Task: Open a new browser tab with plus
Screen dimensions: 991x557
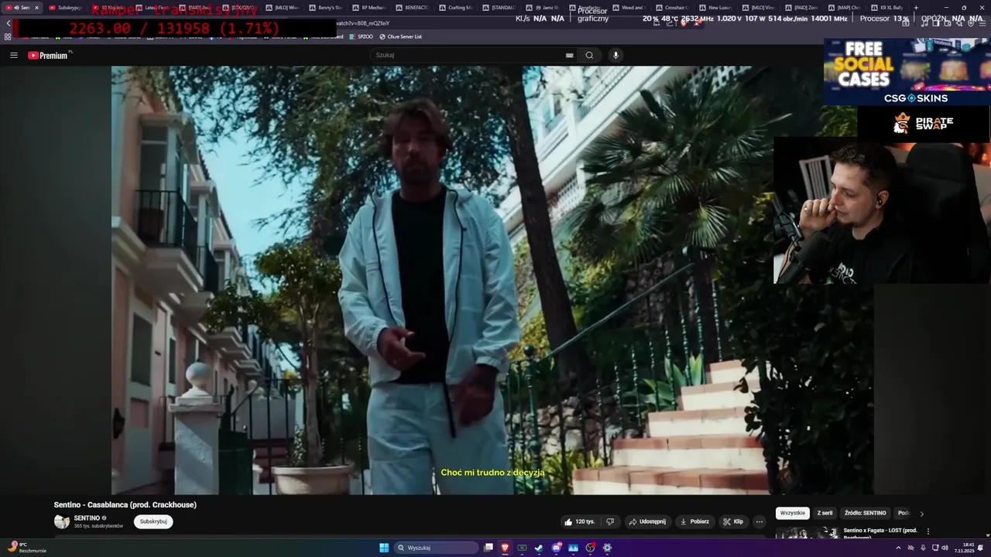Action: coord(916,7)
